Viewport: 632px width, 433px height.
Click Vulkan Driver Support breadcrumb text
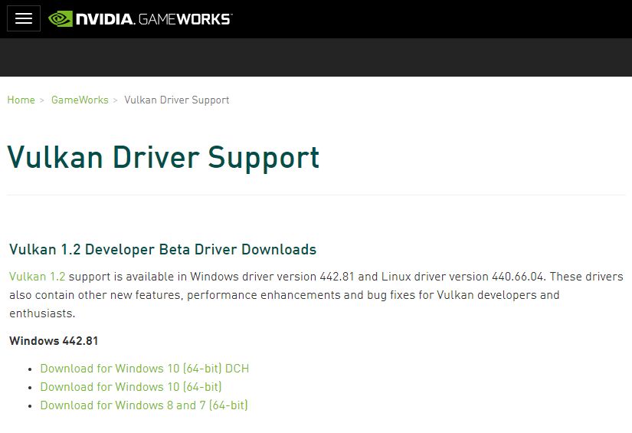176,100
